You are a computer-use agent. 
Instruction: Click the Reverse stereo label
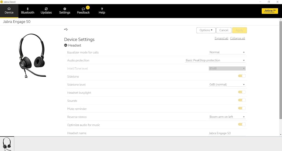click(77, 117)
